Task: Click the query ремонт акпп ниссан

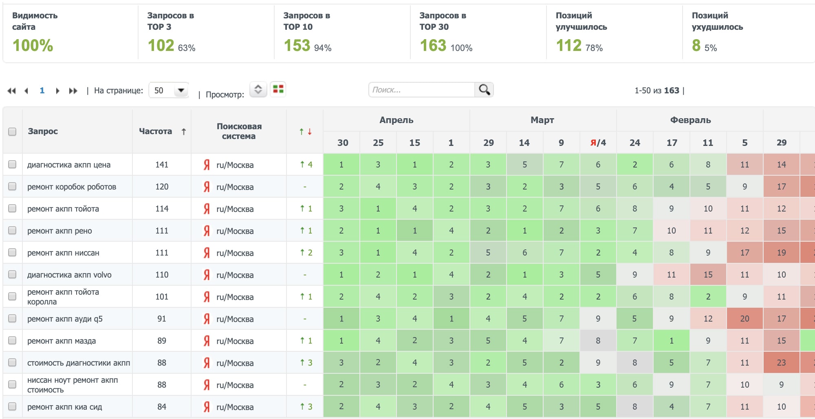Action: point(63,253)
